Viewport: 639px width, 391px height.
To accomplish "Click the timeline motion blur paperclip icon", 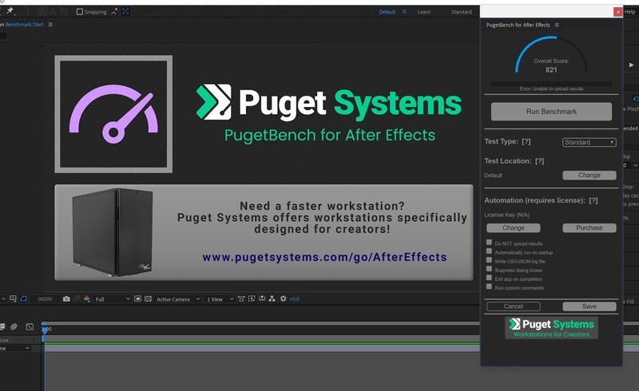I will click(x=14, y=326).
